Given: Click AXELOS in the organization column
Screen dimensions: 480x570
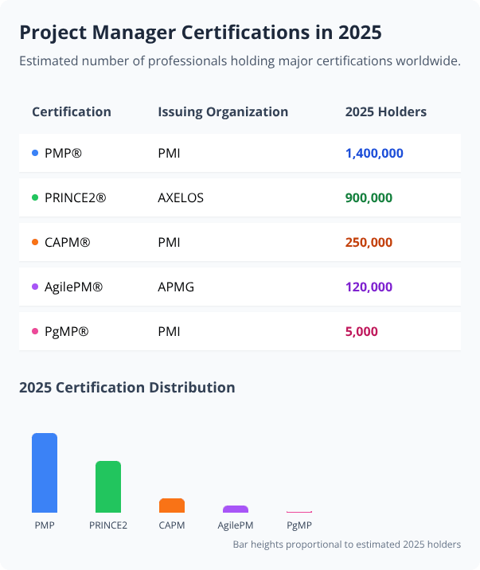Looking at the screenshot, I should point(181,197).
